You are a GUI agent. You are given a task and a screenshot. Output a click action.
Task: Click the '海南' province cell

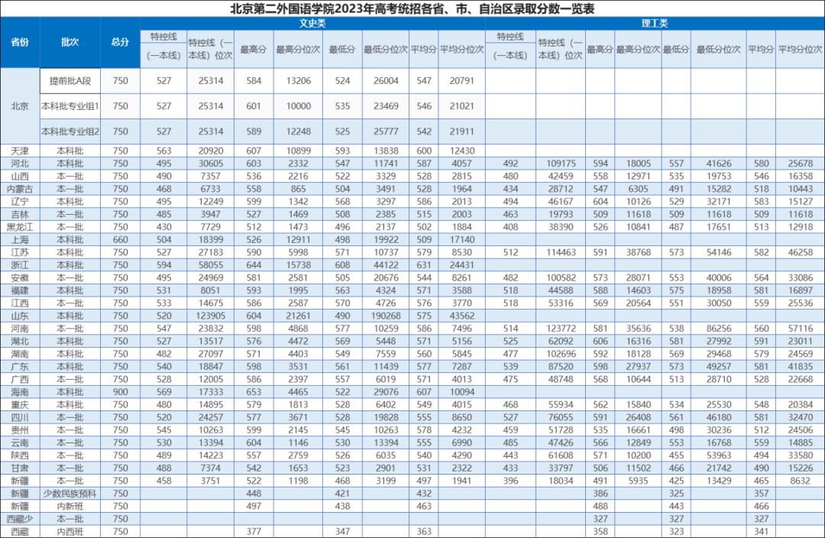click(x=20, y=392)
